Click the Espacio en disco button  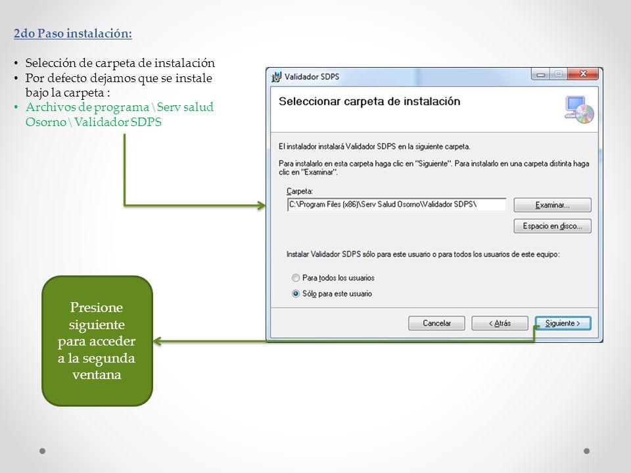pyautogui.click(x=553, y=226)
